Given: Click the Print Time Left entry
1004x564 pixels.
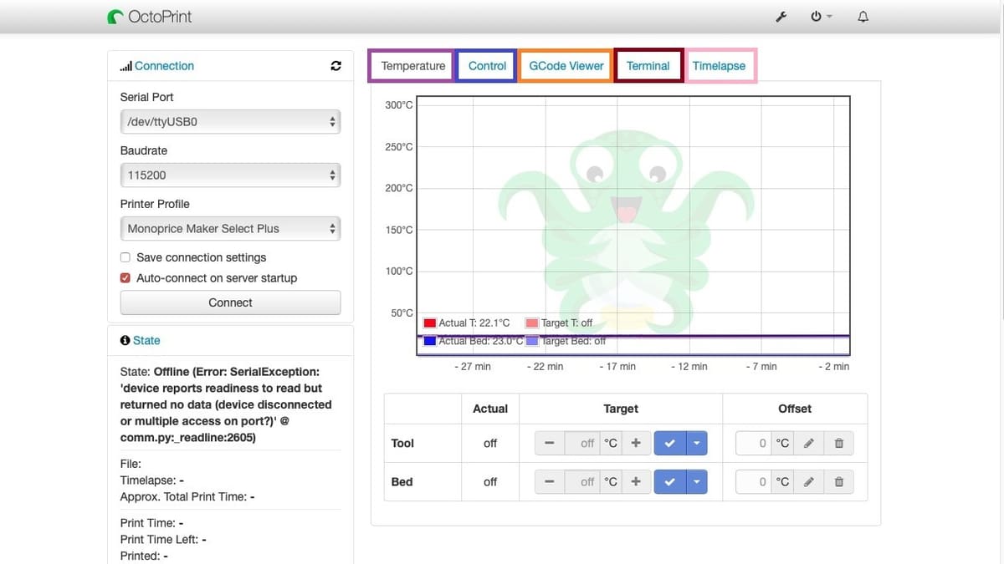Looking at the screenshot, I should [x=163, y=540].
